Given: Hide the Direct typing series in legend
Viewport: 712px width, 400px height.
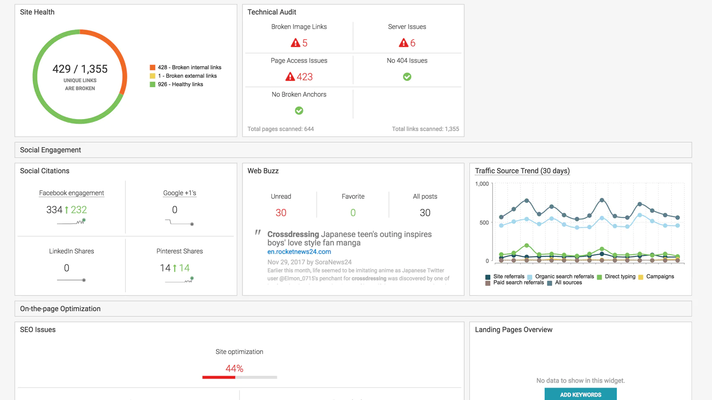Looking at the screenshot, I should tap(616, 276).
